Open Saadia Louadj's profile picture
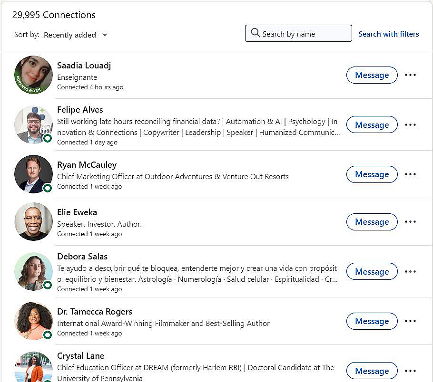 (x=33, y=75)
